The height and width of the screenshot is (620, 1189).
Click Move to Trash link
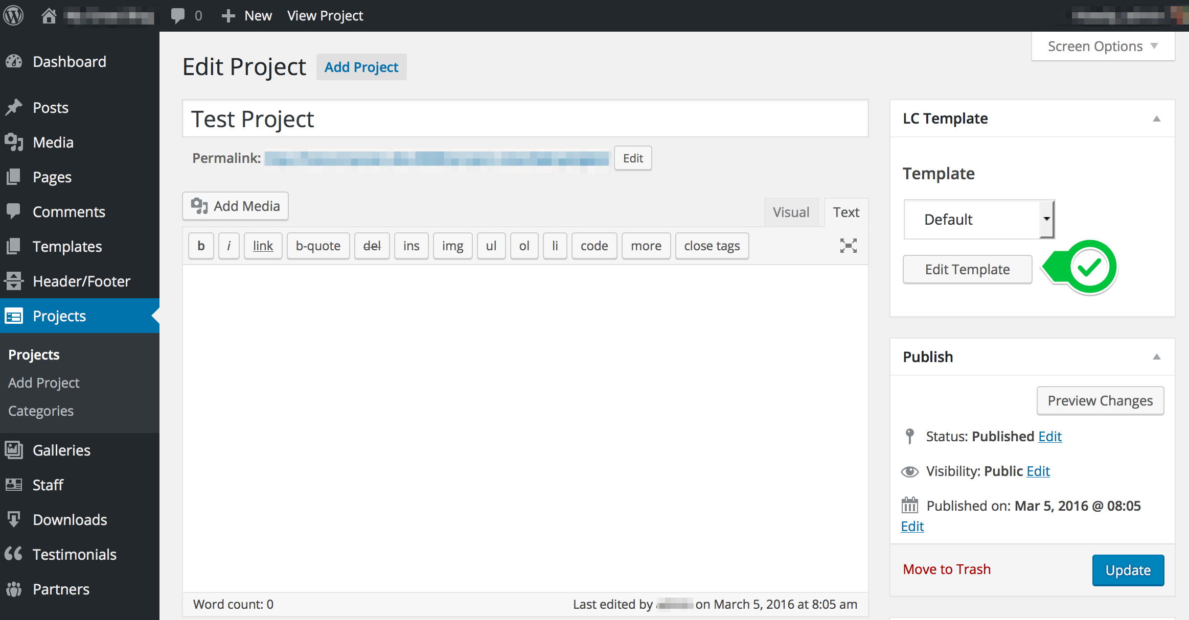(947, 569)
